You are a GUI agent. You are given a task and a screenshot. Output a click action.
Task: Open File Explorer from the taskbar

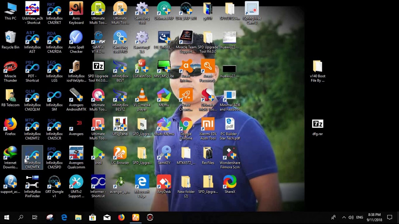(78, 217)
